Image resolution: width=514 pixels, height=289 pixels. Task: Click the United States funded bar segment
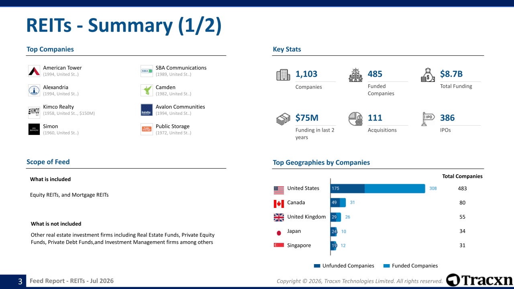click(x=395, y=189)
